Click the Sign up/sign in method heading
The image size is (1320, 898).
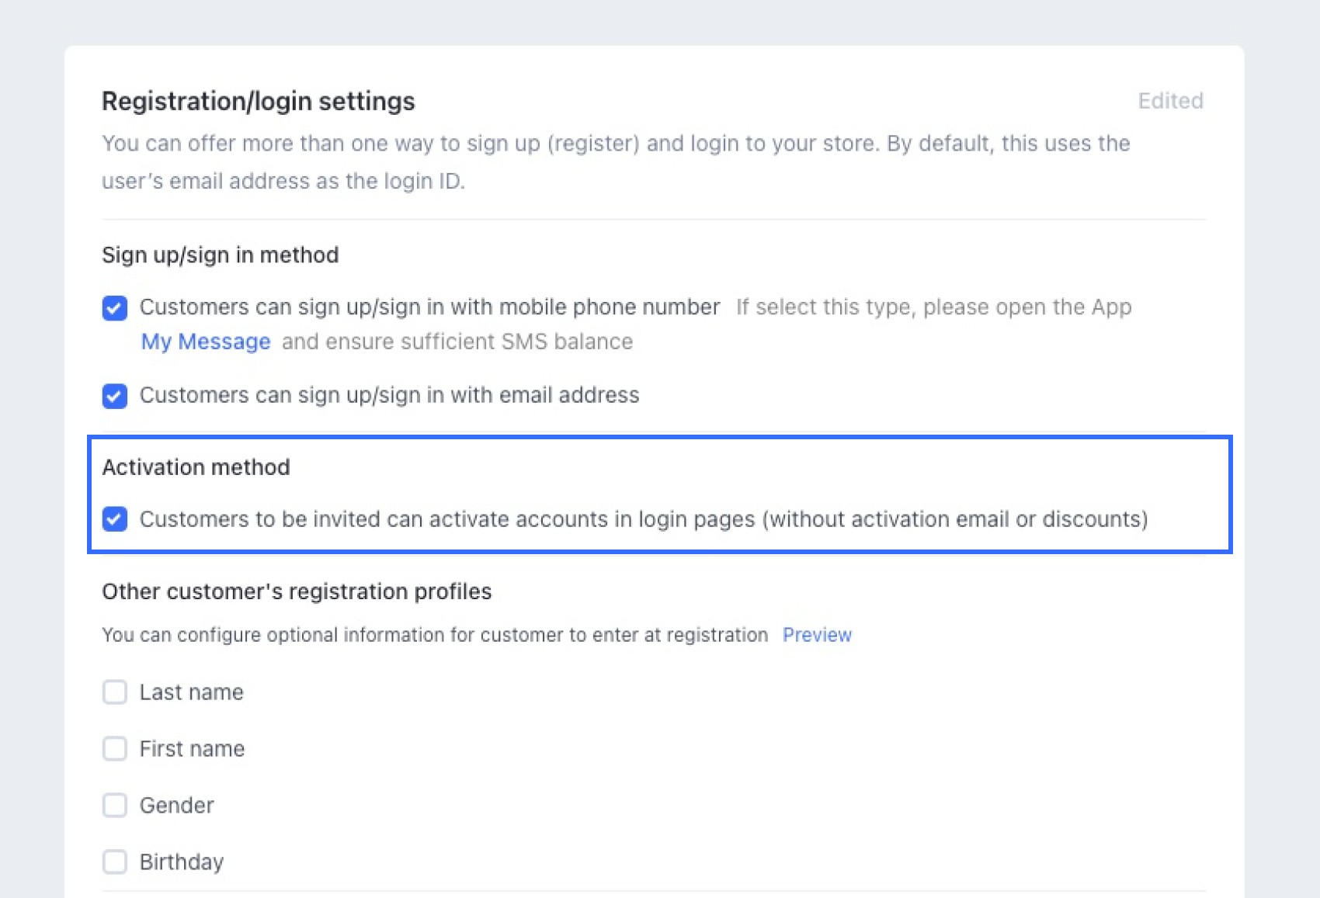click(221, 255)
